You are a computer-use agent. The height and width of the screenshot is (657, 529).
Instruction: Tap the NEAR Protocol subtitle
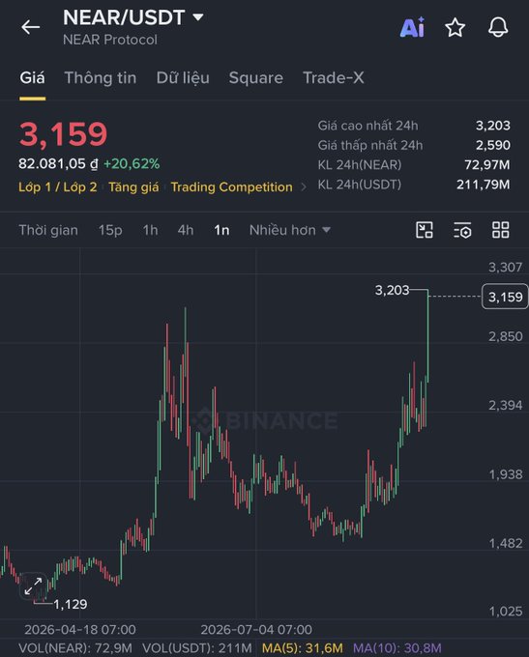coord(110,40)
